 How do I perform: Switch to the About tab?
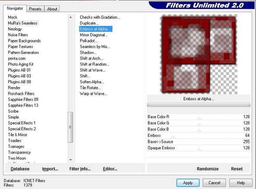click(52, 9)
